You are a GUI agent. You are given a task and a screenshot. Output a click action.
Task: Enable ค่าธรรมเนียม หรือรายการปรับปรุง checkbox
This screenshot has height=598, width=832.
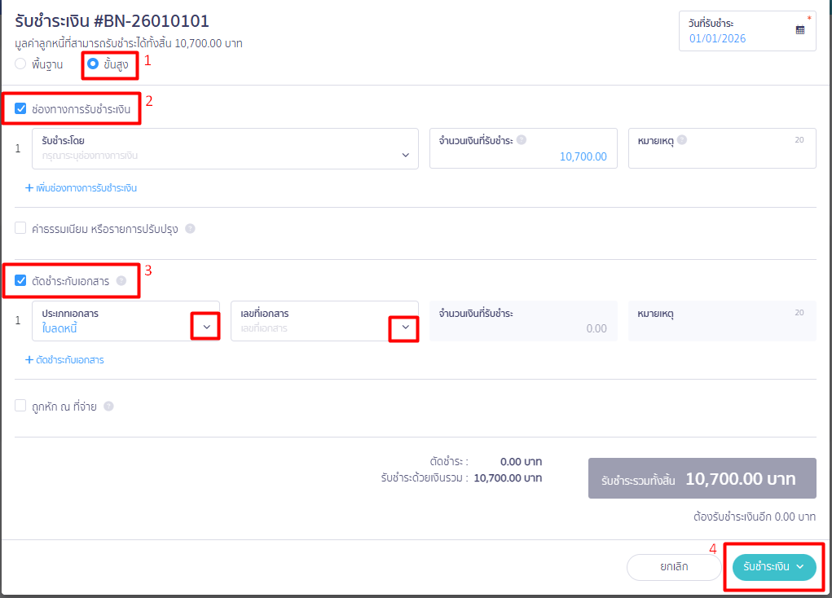pos(20,229)
